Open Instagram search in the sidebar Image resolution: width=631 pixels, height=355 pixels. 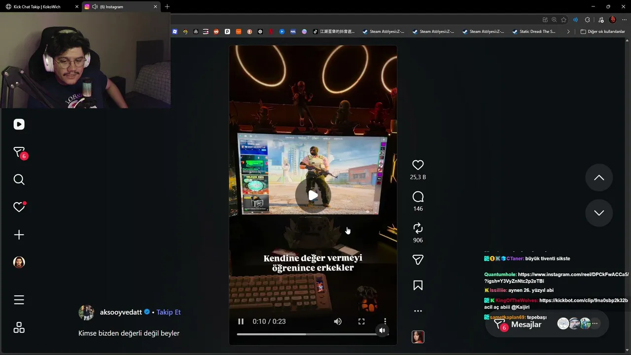[19, 179]
